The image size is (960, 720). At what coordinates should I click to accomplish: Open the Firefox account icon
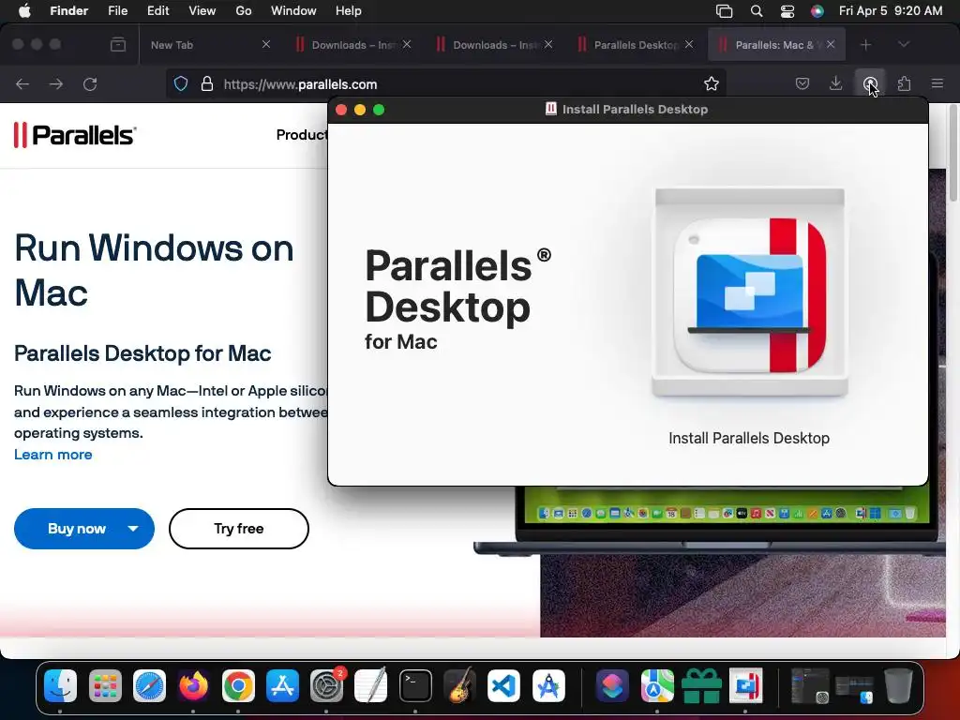point(870,83)
